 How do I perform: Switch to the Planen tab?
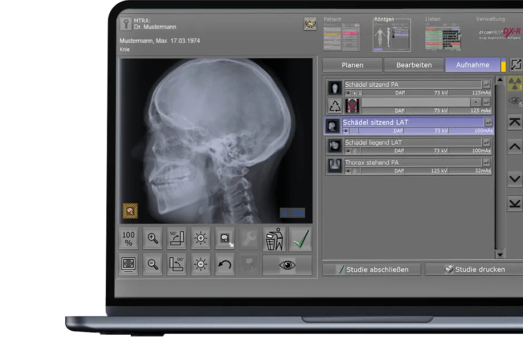[352, 65]
